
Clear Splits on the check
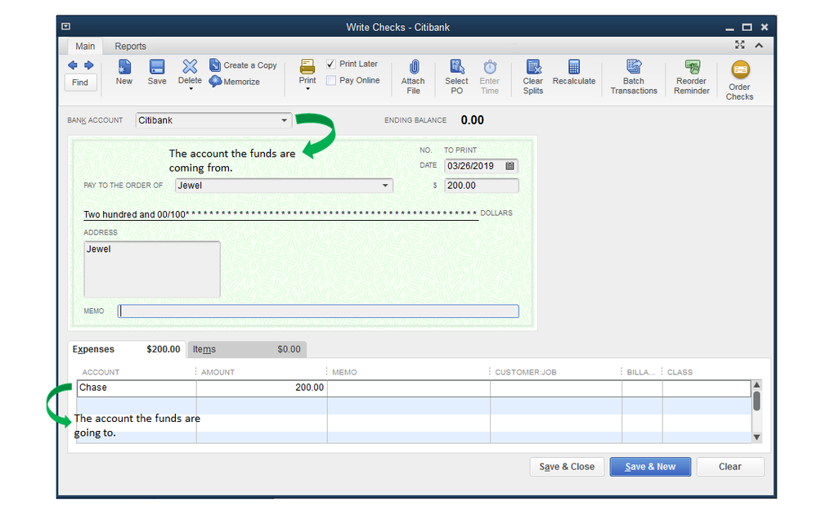[533, 77]
